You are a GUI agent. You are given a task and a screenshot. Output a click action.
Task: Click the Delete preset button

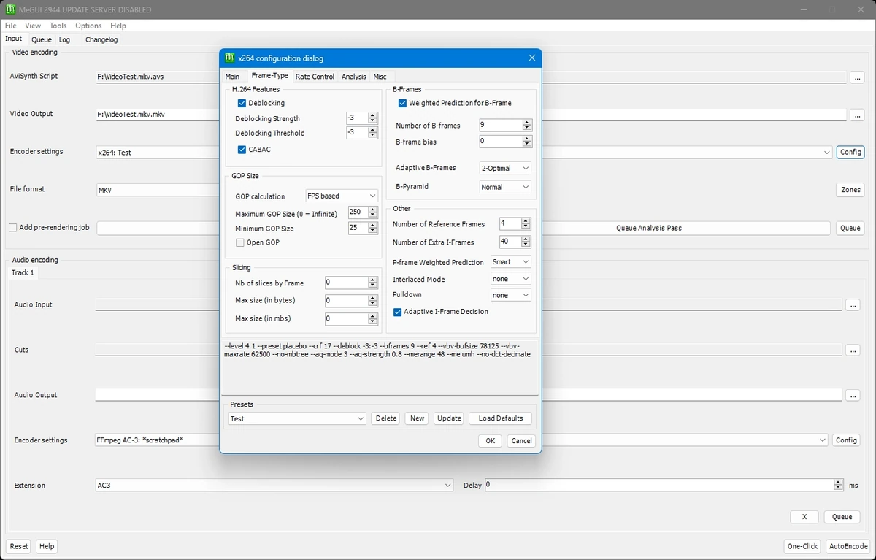[386, 418]
